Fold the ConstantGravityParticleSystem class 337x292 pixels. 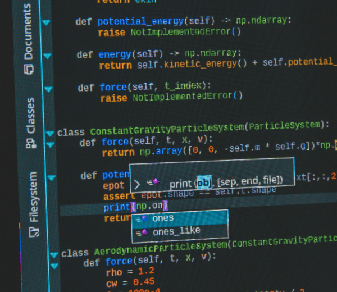tap(50, 133)
